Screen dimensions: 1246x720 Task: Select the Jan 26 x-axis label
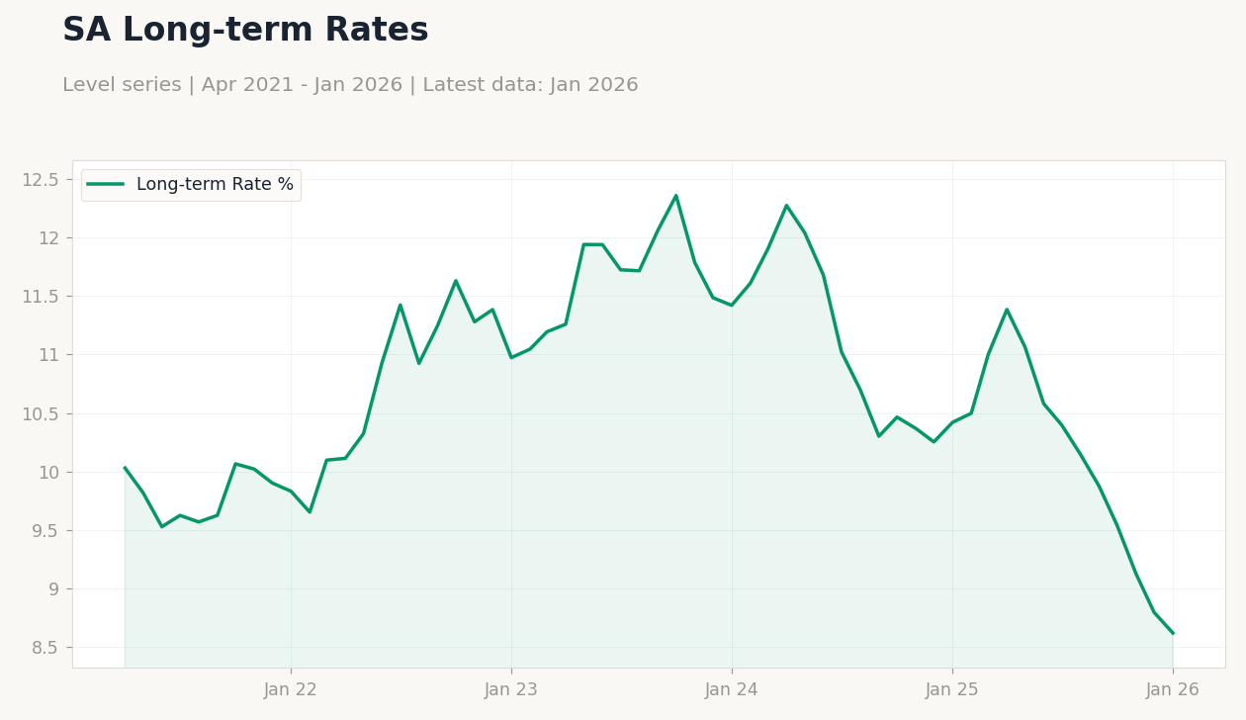[x=1173, y=690]
